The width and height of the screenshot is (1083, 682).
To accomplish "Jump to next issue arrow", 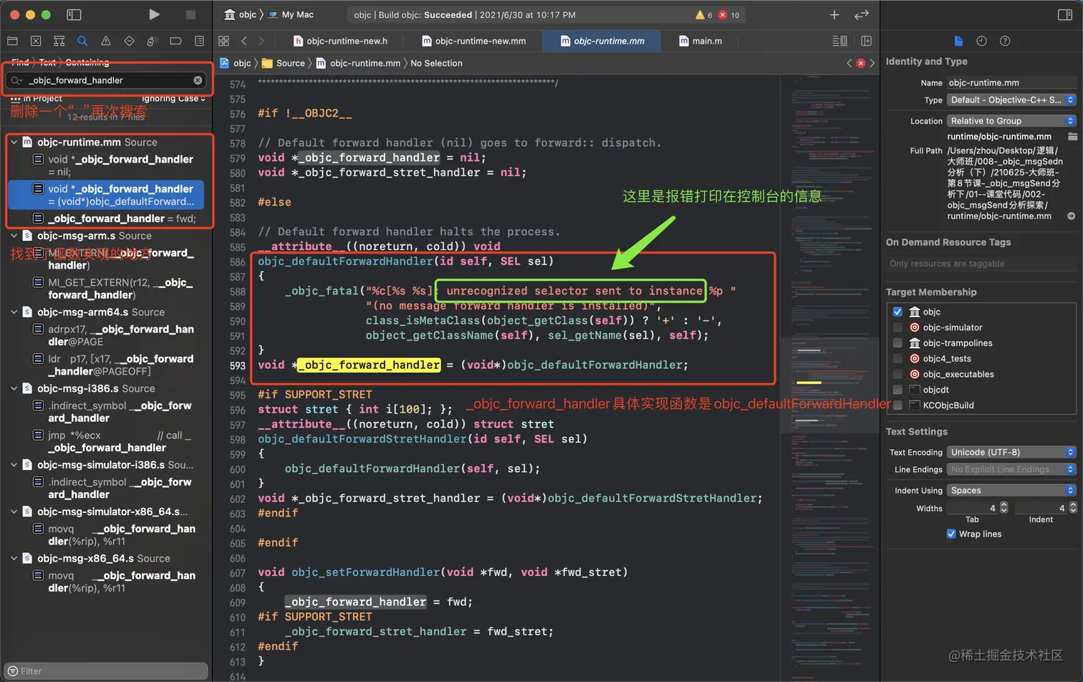I will coord(872,63).
